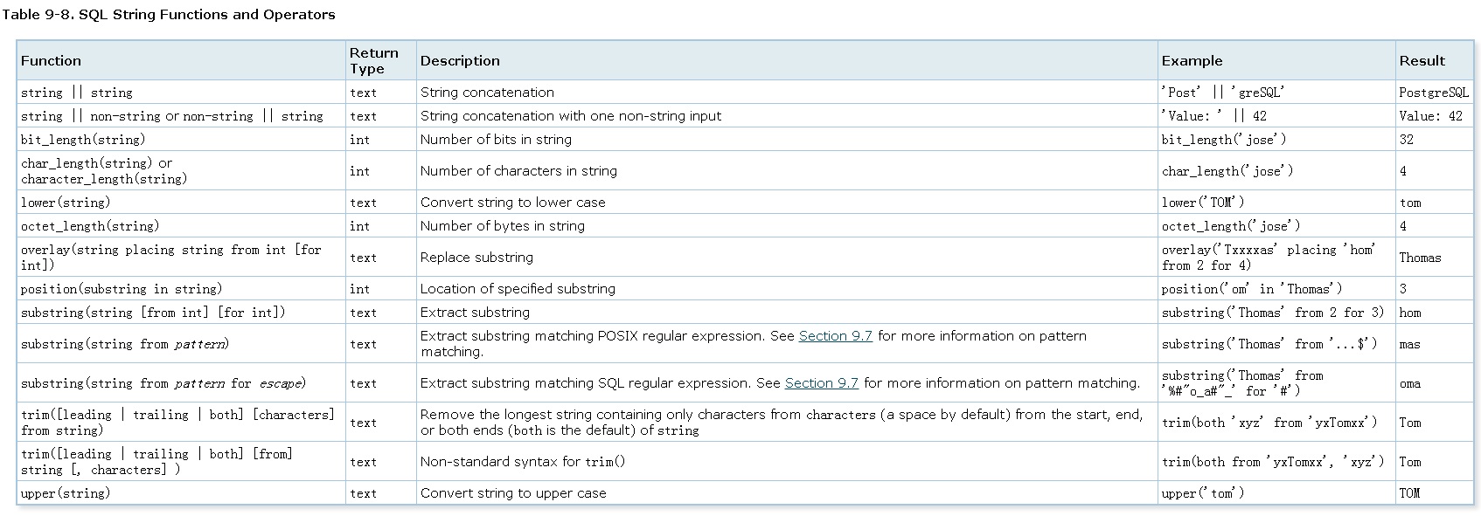Click the Return Type column header
This screenshot has width=1481, height=516.
point(373,61)
